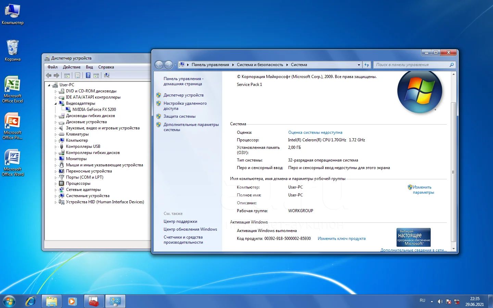Open the Справка menu
This screenshot has height=308, width=493.
[106, 67]
